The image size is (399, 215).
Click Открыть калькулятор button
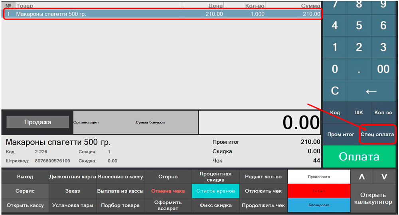pyautogui.click(x=373, y=198)
